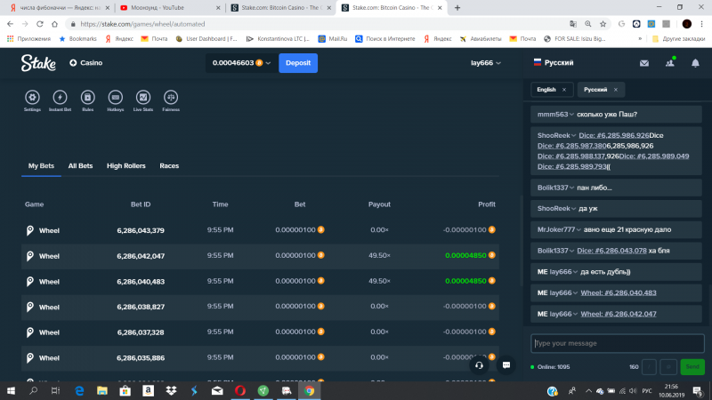
Task: Open Amazon app in taskbar
Action: [x=148, y=391]
